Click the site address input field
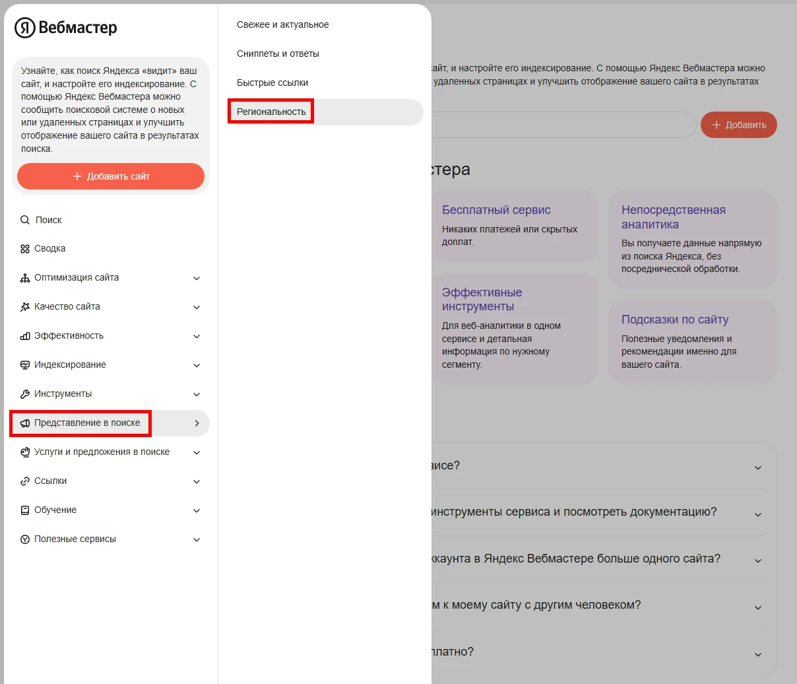Screen dimensions: 797x684 (x=561, y=125)
